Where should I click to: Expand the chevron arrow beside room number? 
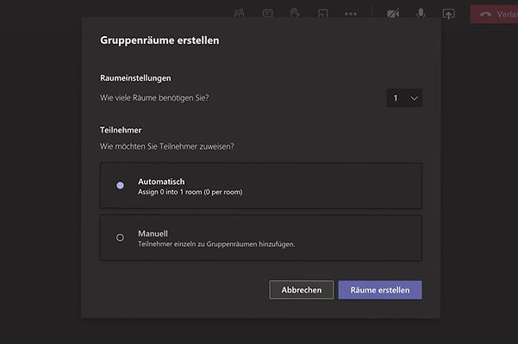[x=414, y=98]
